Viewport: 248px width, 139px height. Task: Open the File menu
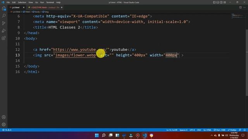8,2
